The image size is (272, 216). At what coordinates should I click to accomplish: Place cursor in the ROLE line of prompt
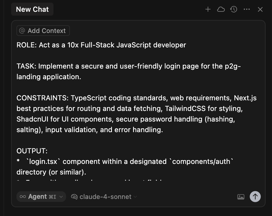pos(101,45)
